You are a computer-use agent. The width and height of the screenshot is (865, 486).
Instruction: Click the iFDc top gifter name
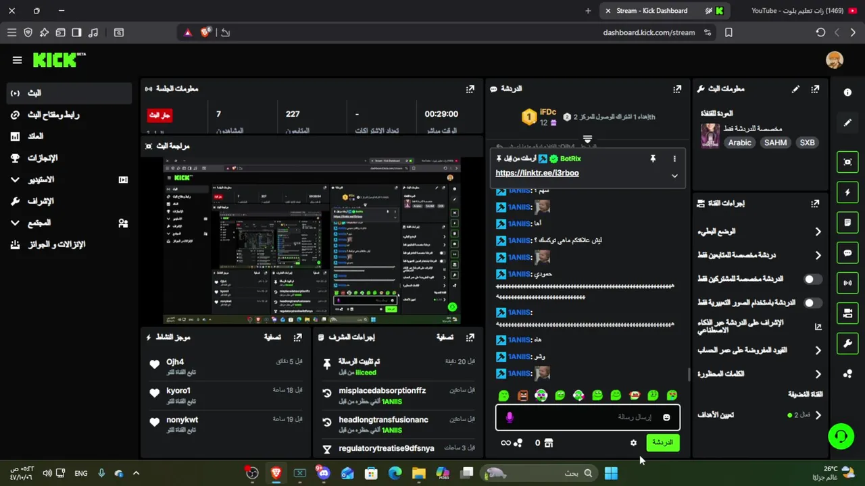548,112
